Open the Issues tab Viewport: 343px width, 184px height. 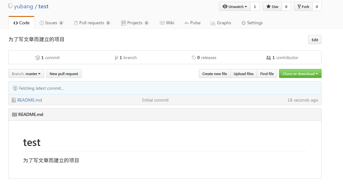click(51, 23)
